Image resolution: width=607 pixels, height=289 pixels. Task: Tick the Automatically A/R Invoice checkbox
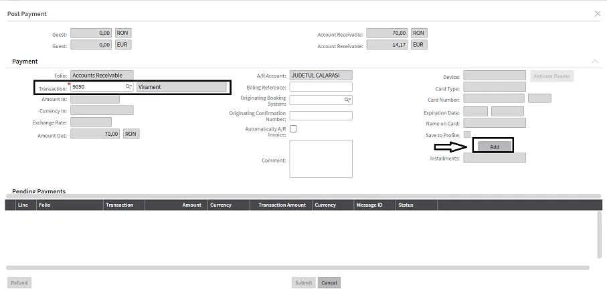pos(293,129)
